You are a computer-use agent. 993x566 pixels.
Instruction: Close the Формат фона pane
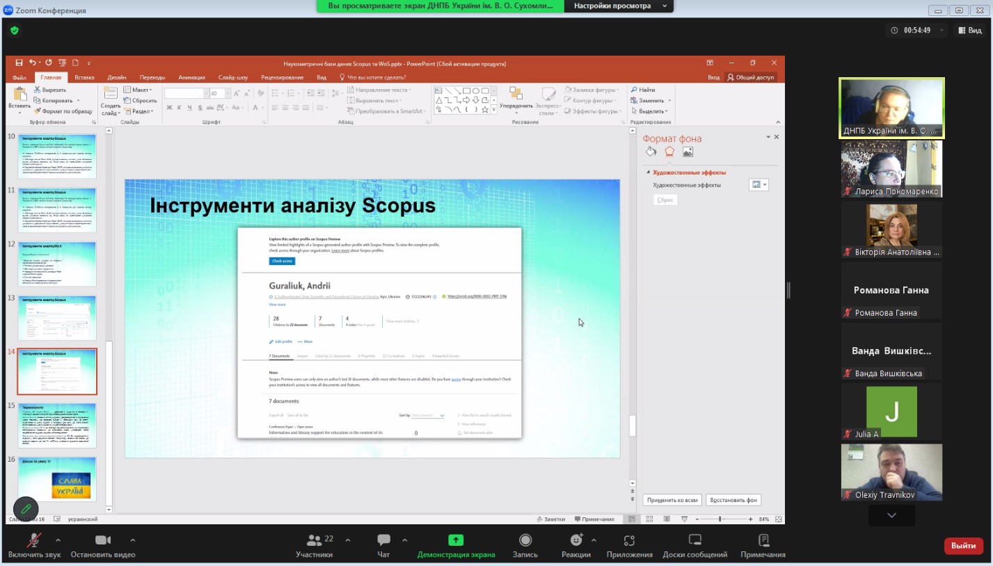click(x=777, y=137)
